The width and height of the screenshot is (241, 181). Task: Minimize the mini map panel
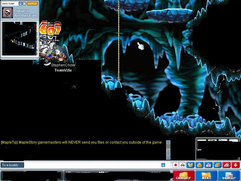20,4
